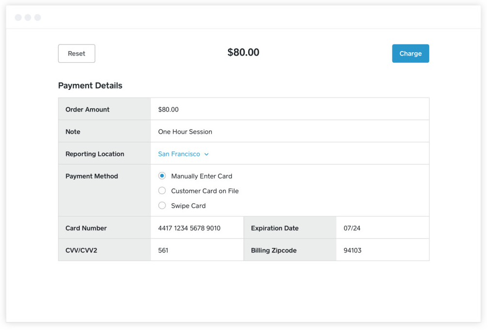This screenshot has width=490, height=330.
Task: Click the Payment Method row label
Action: pos(92,176)
